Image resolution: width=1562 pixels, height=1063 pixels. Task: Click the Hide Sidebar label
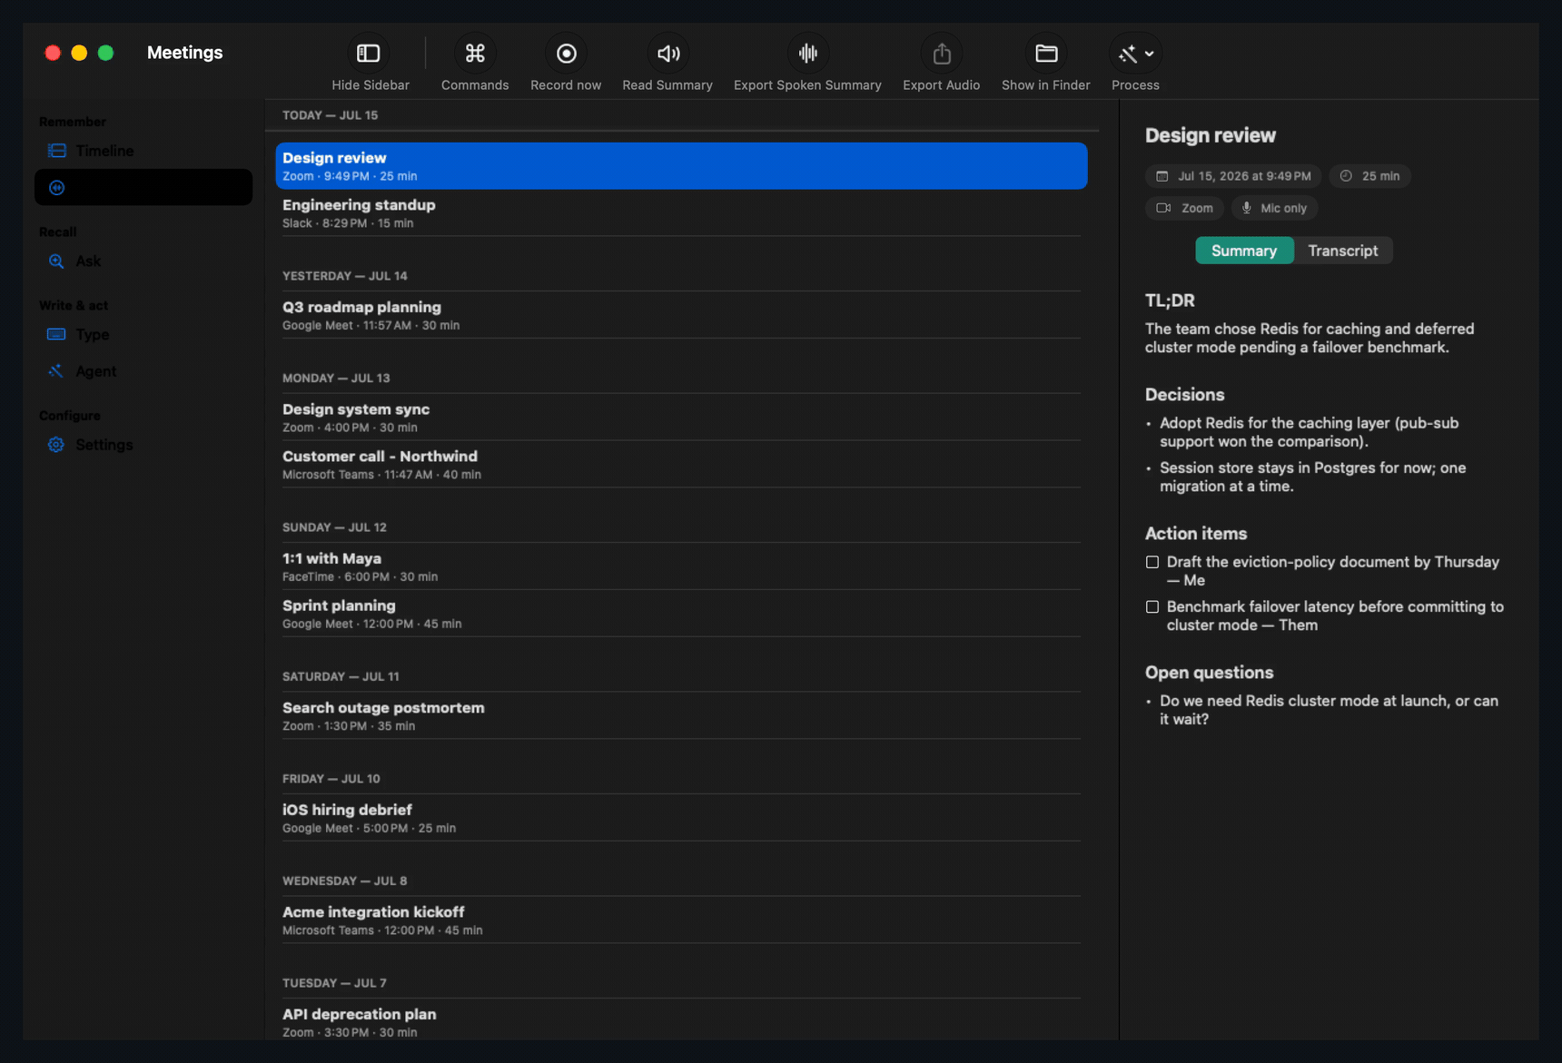click(x=371, y=85)
